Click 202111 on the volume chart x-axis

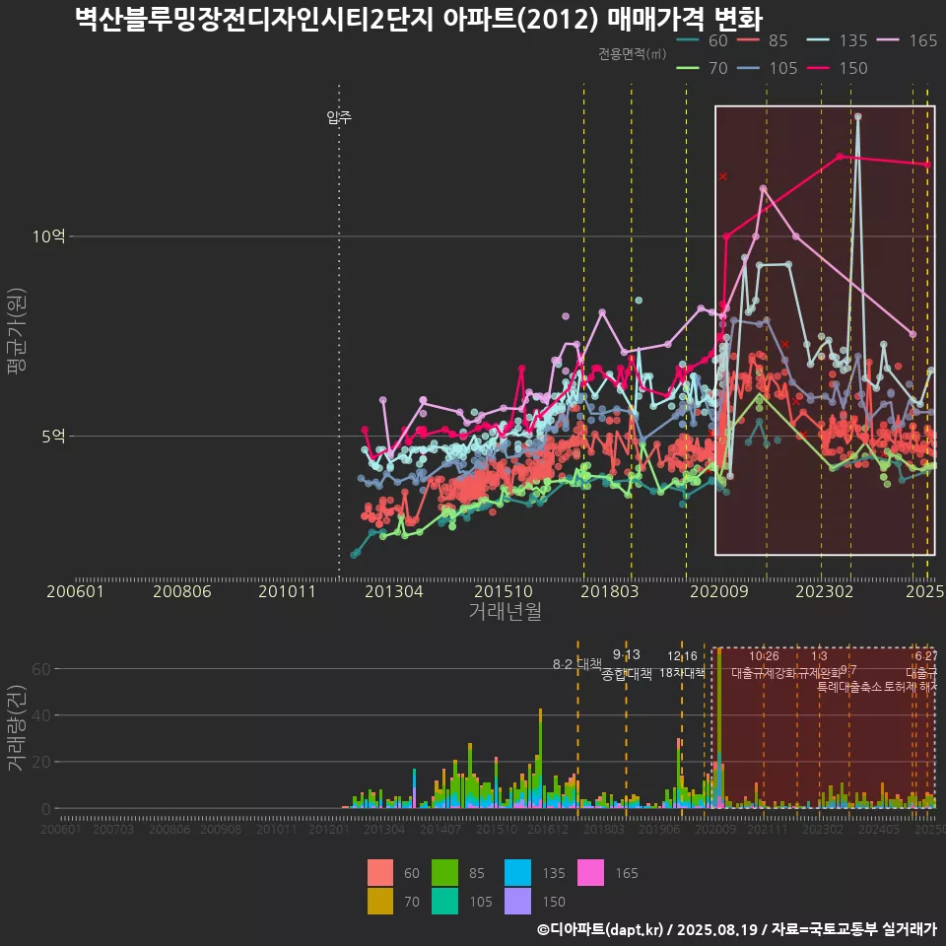point(767,829)
